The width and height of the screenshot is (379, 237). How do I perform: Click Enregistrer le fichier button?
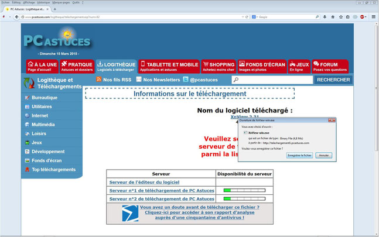[299, 155]
